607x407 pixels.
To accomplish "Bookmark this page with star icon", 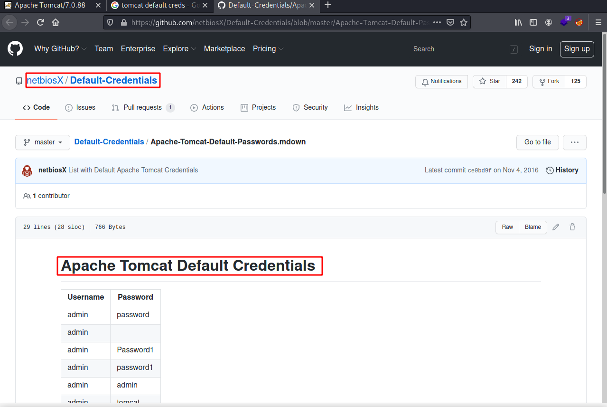I will pos(464,22).
